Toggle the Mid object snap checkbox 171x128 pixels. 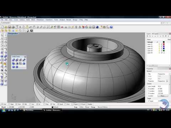(x=23, y=104)
